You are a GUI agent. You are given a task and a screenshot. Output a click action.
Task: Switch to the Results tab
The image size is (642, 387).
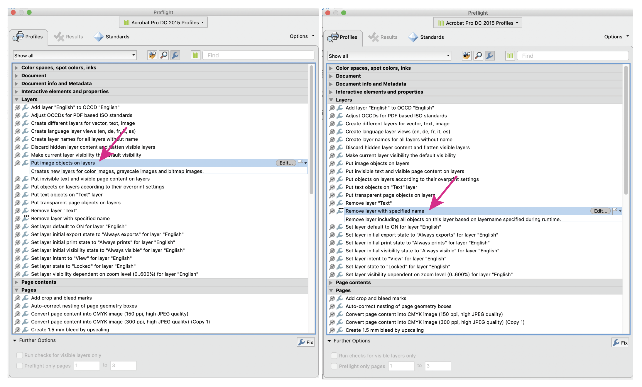point(68,36)
